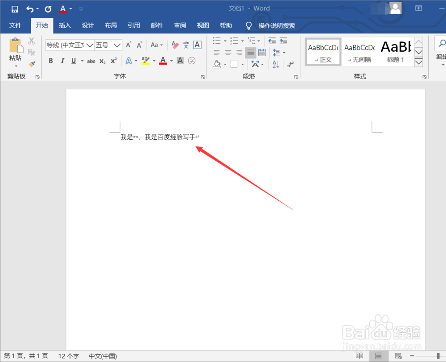Open the font color picker
Screen dimensions: 446x362
(x=164, y=61)
